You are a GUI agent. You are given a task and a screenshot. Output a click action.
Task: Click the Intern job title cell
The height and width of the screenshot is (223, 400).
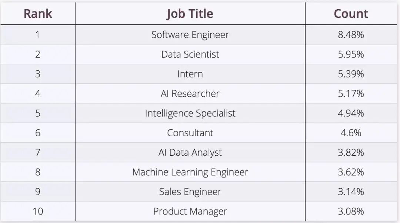pyautogui.click(x=190, y=74)
